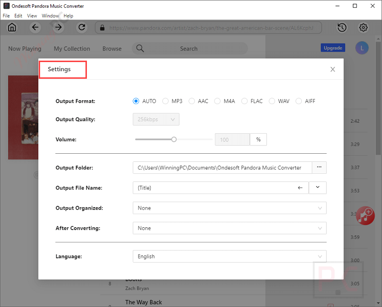Click the Ondesoft app icon in title bar
The height and width of the screenshot is (307, 382).
click(x=6, y=6)
